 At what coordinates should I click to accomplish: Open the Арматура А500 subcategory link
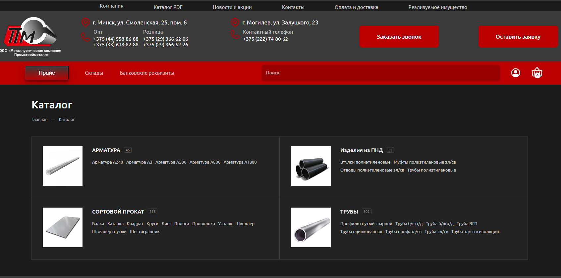pyautogui.click(x=171, y=162)
